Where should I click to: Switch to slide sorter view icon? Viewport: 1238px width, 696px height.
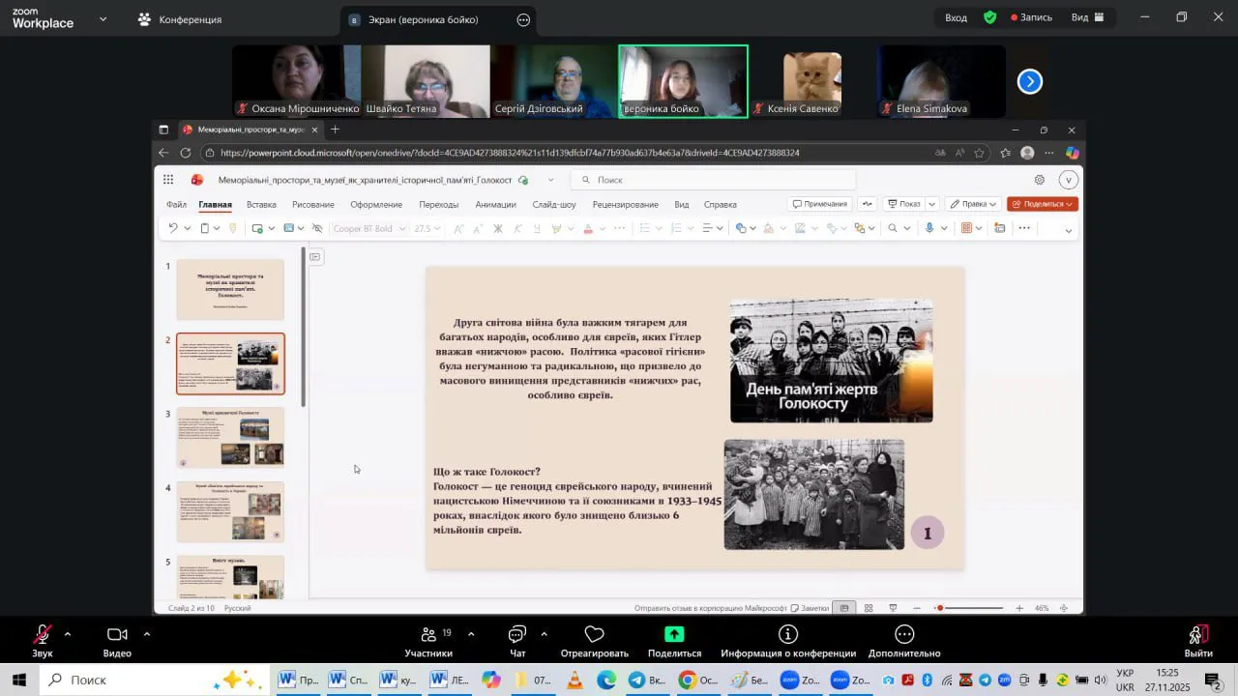click(869, 608)
